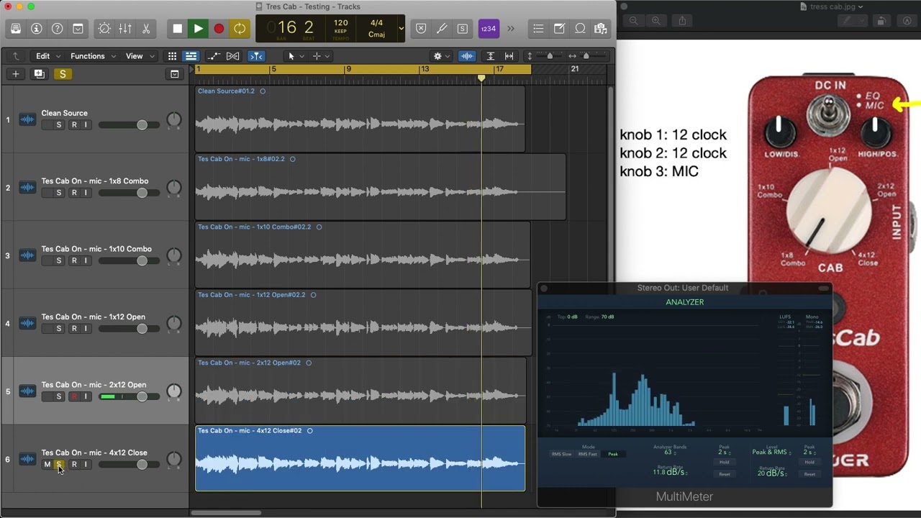Click horizontal auto zoom icon
The width and height of the screenshot is (921, 518).
509,56
